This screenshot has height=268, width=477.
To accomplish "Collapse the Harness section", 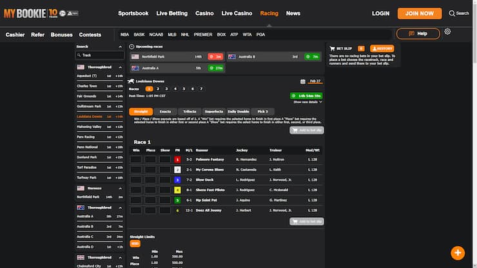I will coord(120,189).
